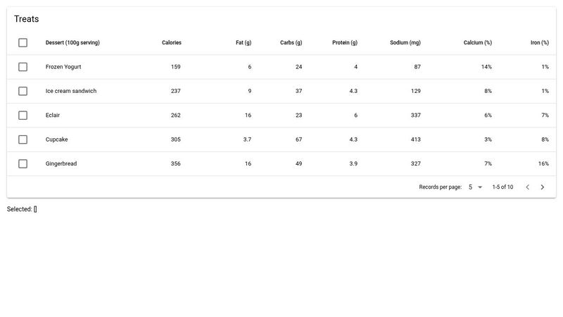Sort by Iron (%) column header
Screen dimensions: 563x317
point(539,43)
